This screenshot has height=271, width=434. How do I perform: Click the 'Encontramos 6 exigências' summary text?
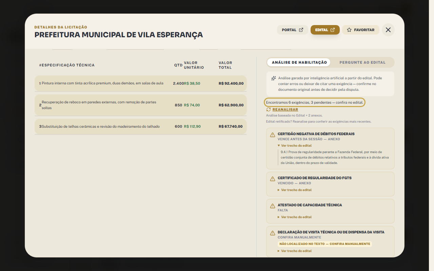(315, 102)
